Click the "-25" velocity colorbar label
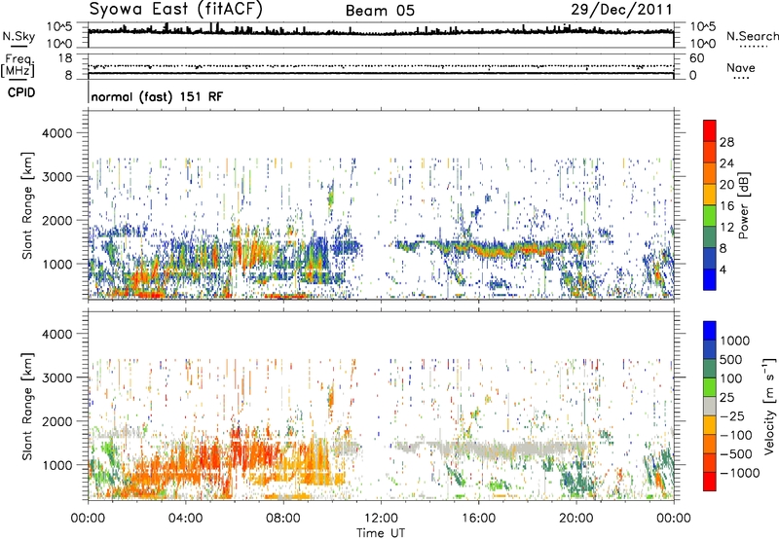The width and height of the screenshot is (779, 539). coord(731,416)
